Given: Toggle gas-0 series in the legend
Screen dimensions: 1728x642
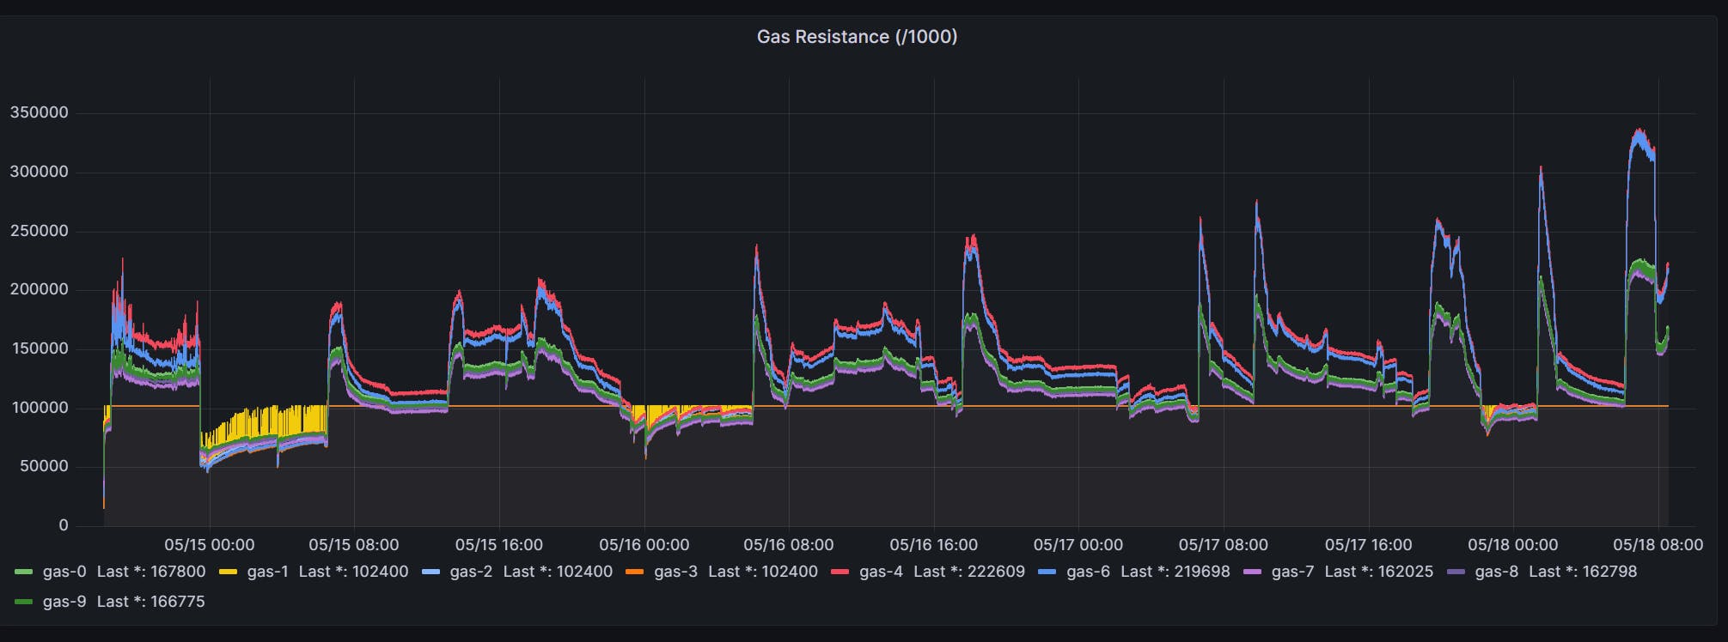Looking at the screenshot, I should (64, 572).
